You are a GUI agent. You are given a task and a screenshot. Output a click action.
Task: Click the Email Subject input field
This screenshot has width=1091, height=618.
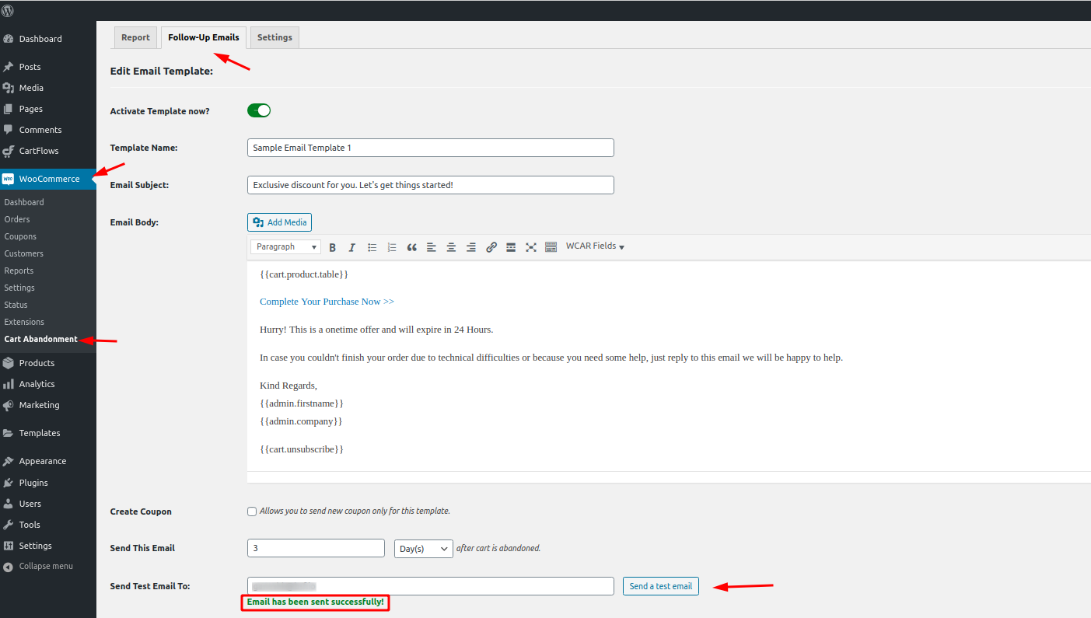[430, 185]
